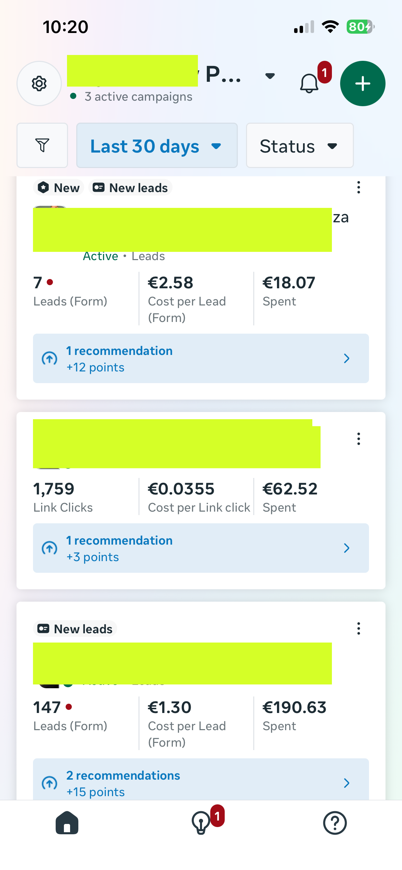Expand the Last 30 days date dropdown
The image size is (402, 870).
pyautogui.click(x=157, y=146)
